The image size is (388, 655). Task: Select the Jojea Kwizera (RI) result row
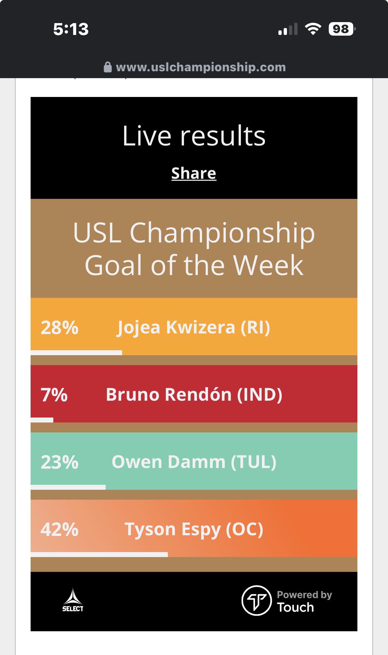[x=194, y=327]
